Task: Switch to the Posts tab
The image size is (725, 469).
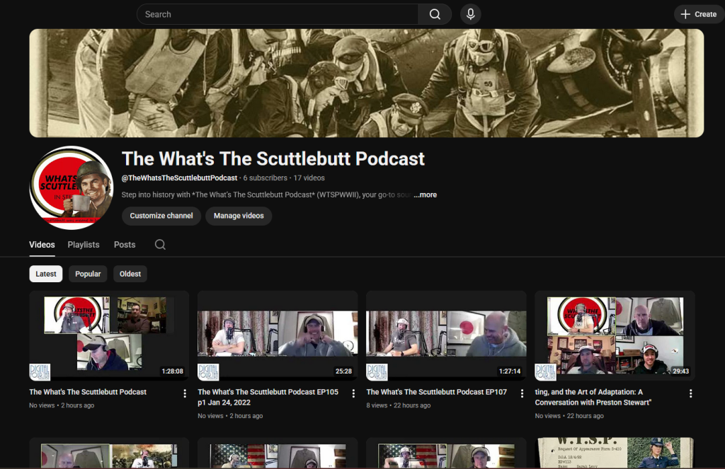Action: (125, 245)
